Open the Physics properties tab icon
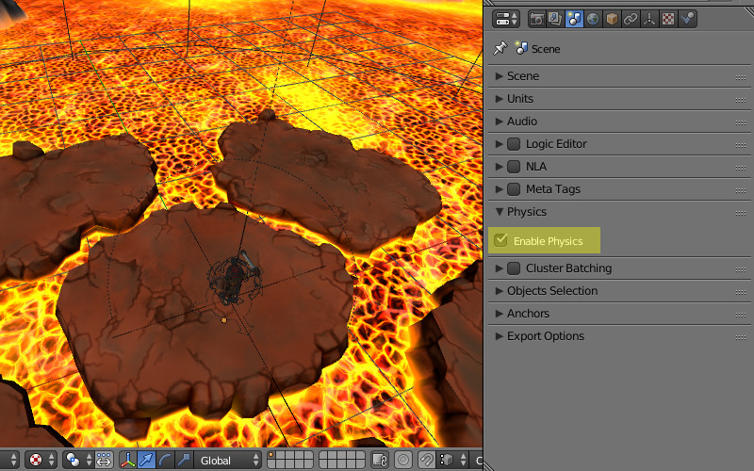754x471 pixels. point(687,18)
